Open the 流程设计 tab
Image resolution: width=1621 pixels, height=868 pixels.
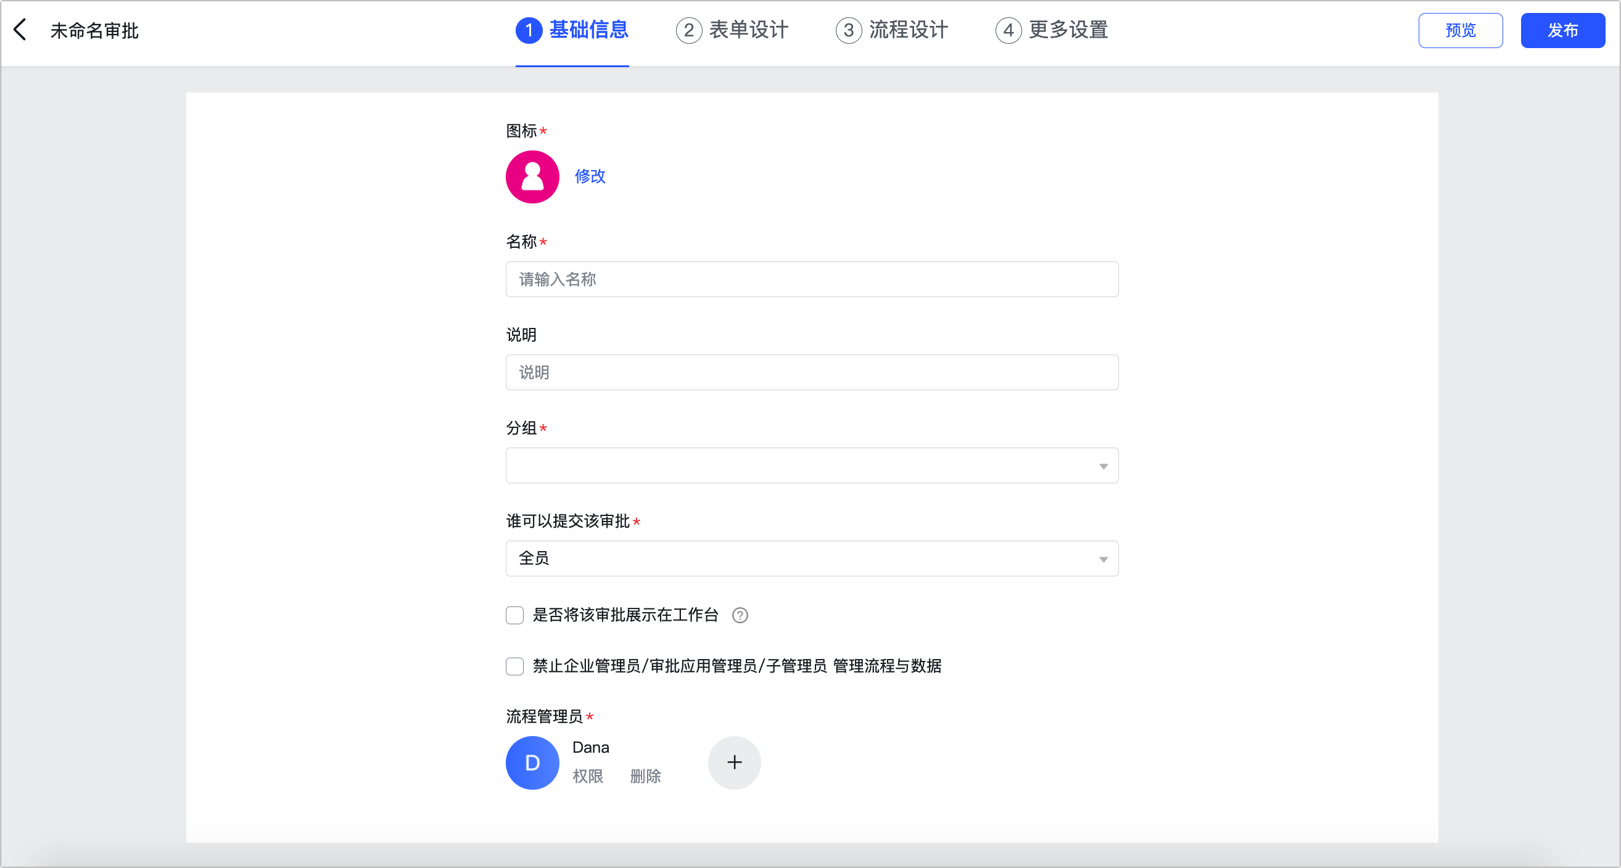point(908,30)
